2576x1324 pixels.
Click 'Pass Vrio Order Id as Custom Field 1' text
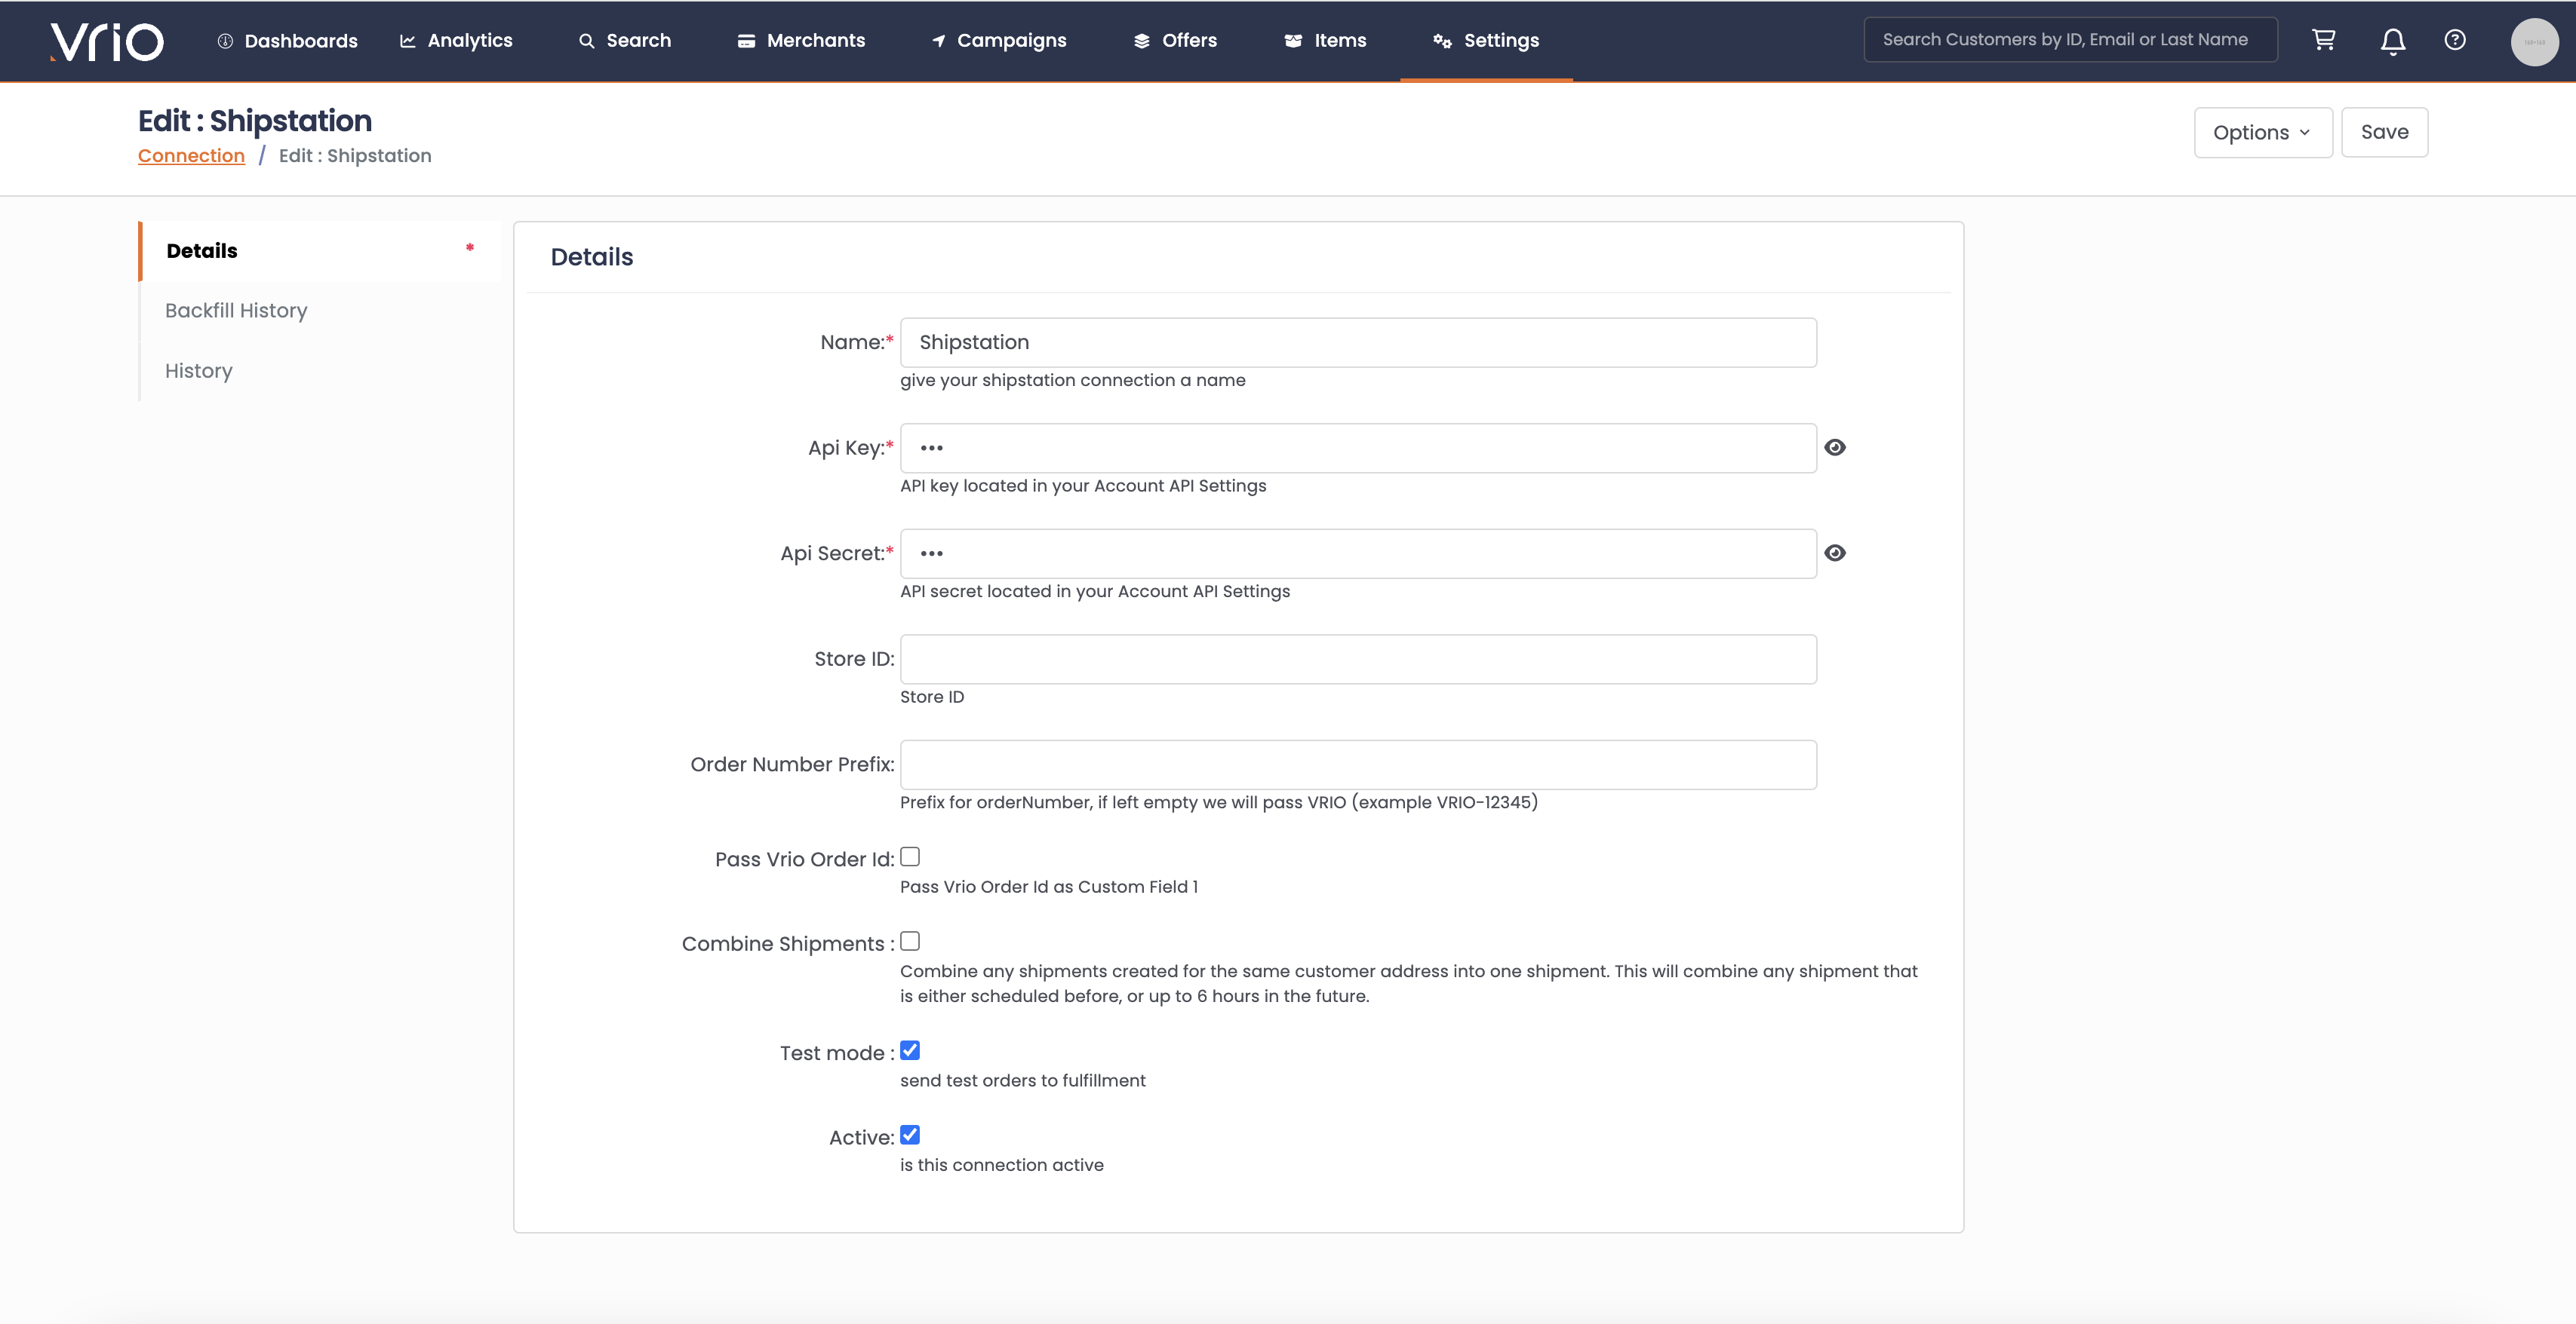tap(1048, 887)
